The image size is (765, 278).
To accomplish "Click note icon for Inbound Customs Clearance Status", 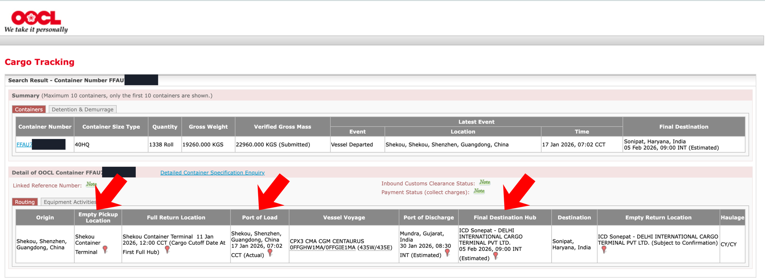I will pyautogui.click(x=485, y=182).
